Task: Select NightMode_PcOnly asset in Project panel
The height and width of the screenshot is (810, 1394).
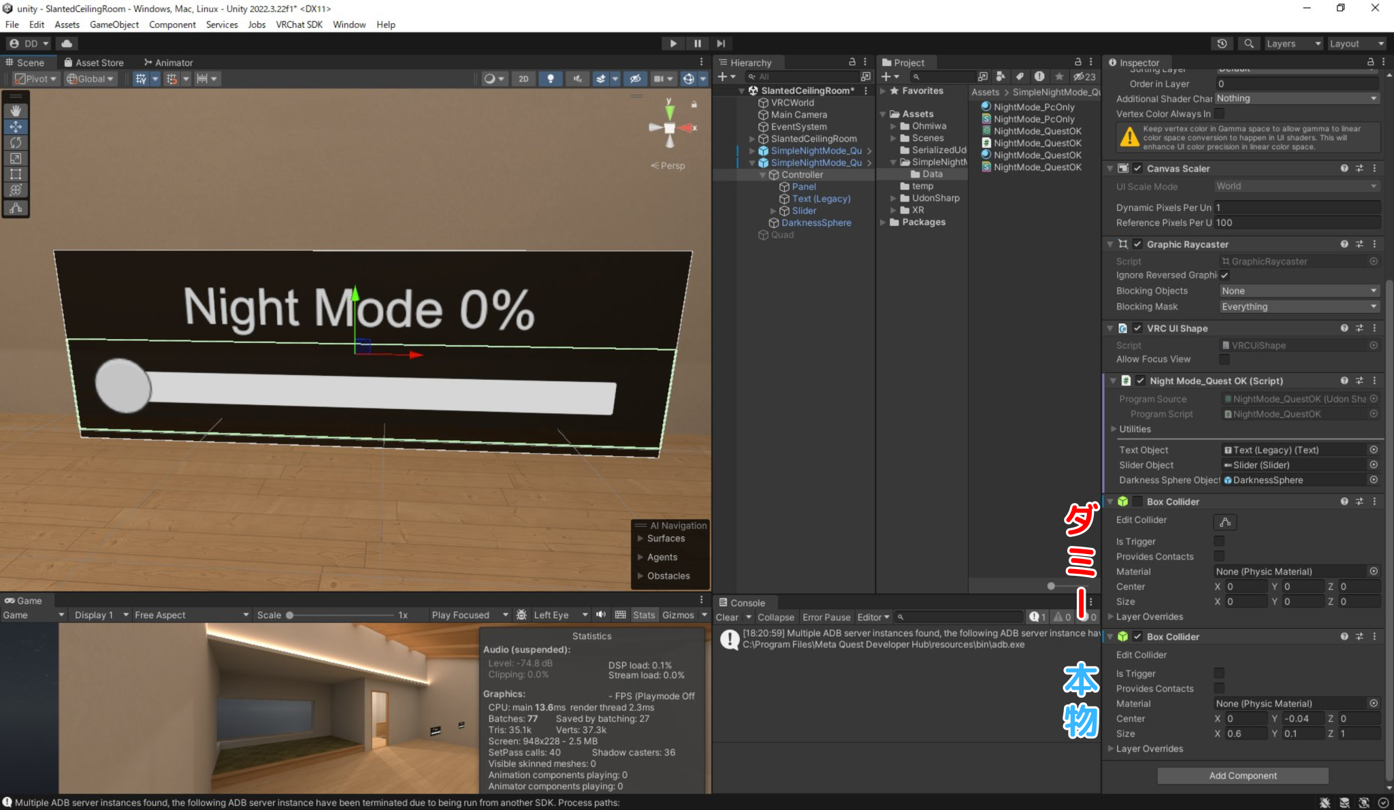Action: [1033, 107]
